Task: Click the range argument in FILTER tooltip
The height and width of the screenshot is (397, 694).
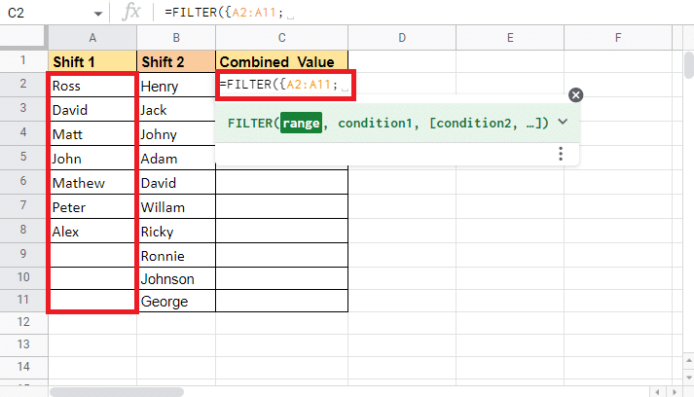Action: [x=301, y=123]
